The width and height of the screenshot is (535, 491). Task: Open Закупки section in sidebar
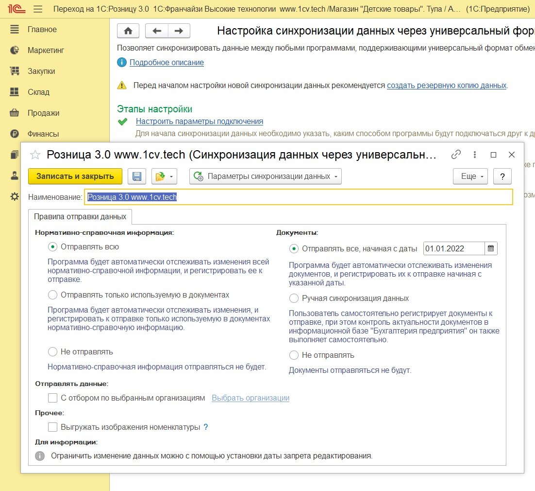pos(41,71)
